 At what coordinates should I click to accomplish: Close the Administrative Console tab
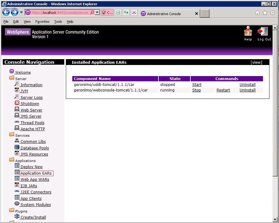pos(197,14)
